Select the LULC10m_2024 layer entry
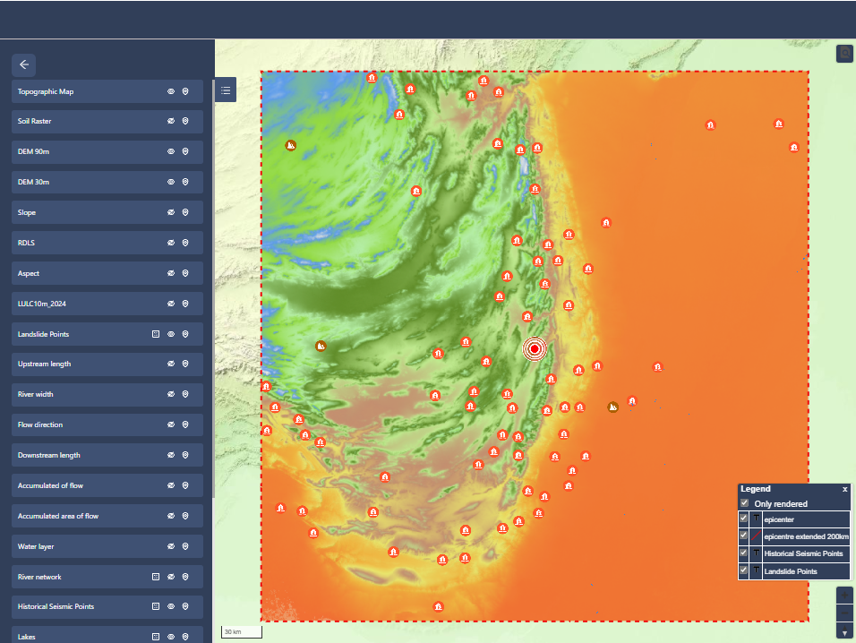Screen dimensions: 856x643 pos(81,304)
